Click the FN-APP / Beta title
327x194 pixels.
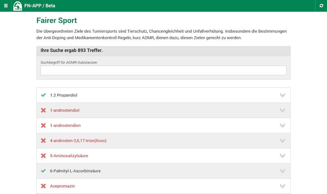[40, 5]
